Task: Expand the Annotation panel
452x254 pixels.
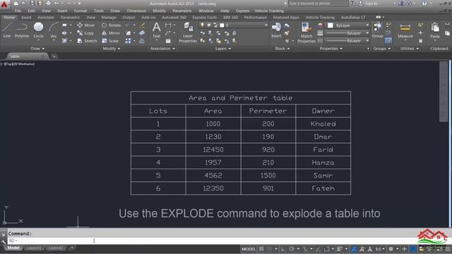Action: point(162,49)
